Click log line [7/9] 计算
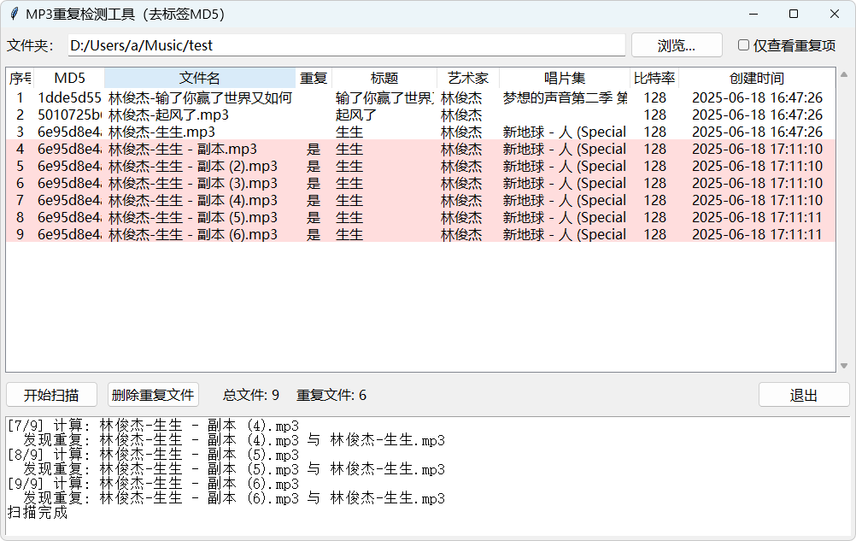The height and width of the screenshot is (541, 856). click(154, 426)
